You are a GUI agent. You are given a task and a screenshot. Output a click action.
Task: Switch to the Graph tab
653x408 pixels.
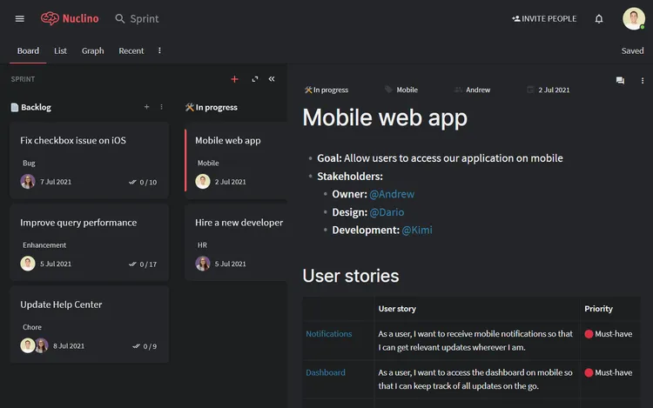(x=93, y=50)
